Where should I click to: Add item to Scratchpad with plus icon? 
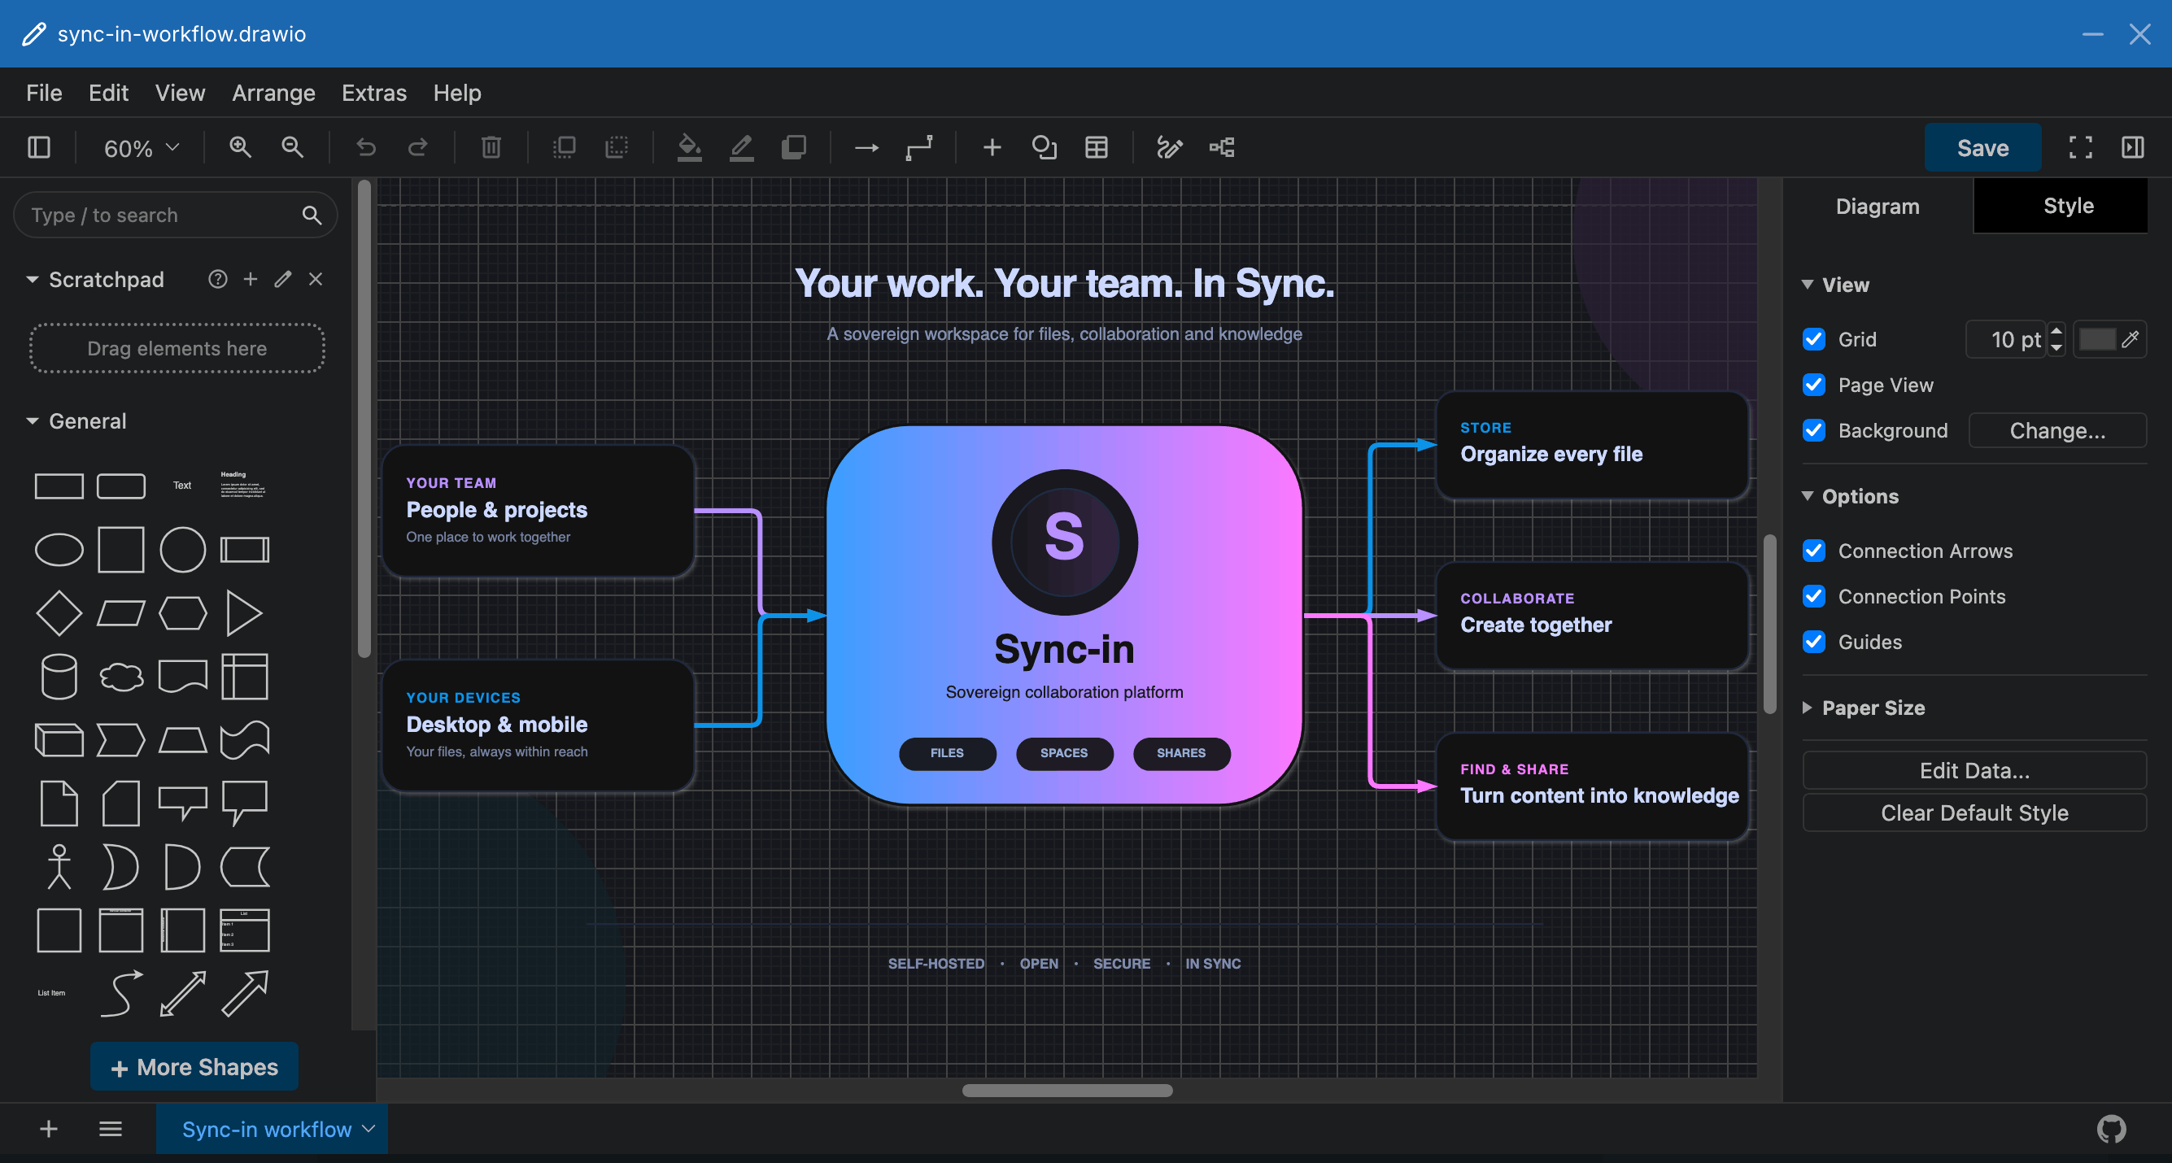pyautogui.click(x=251, y=279)
